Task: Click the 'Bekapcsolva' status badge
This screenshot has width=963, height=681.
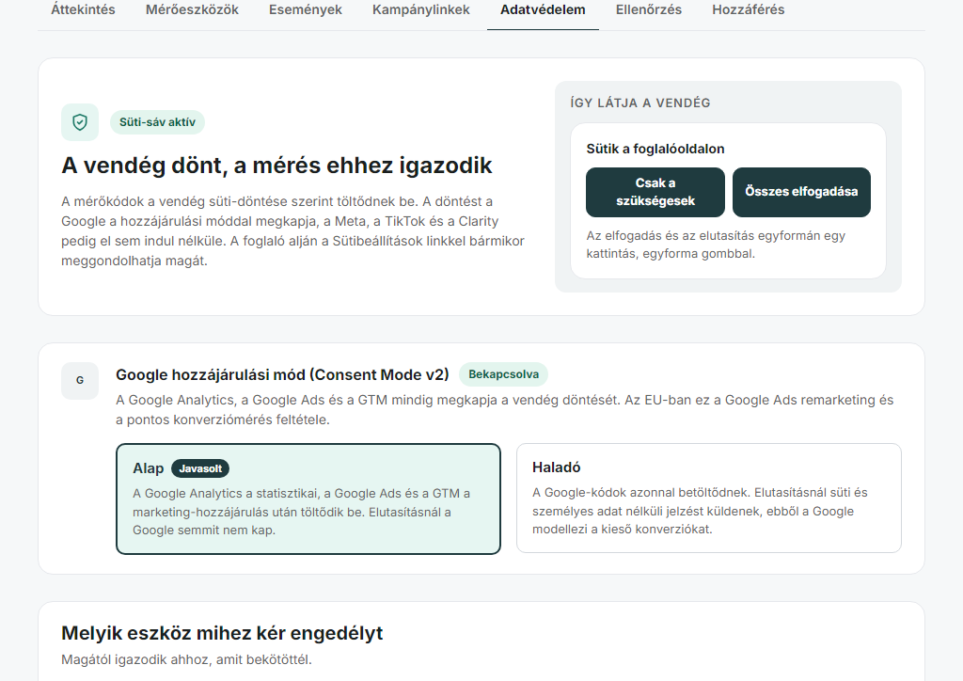Action: tap(504, 374)
